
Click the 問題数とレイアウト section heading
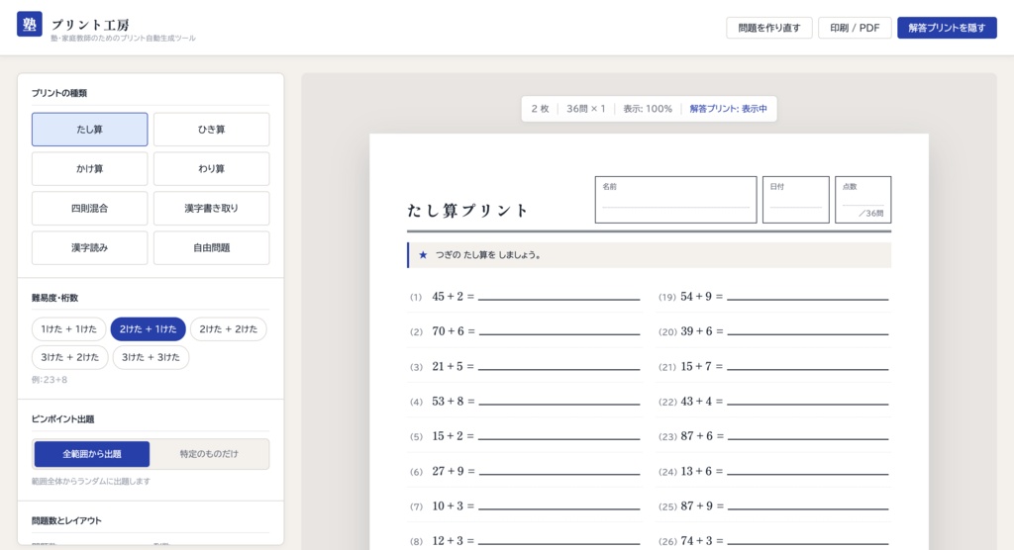coord(66,520)
